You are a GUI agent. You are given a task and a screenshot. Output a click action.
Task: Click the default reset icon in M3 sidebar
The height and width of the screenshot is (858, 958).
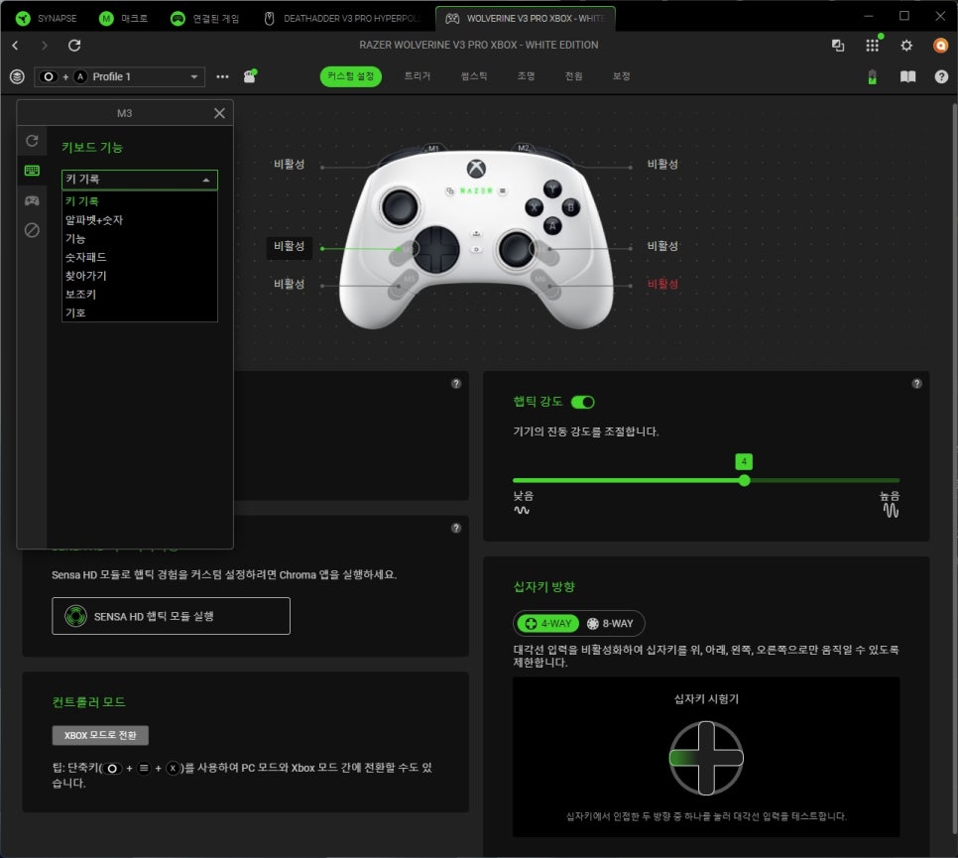coord(32,141)
